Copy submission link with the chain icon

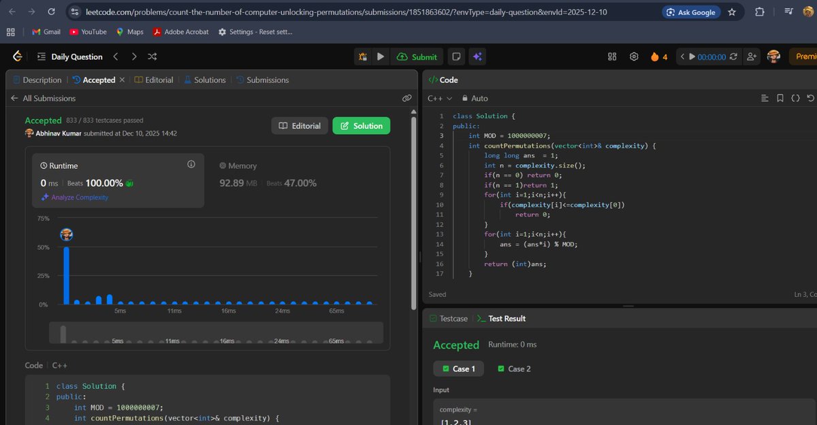tap(406, 98)
